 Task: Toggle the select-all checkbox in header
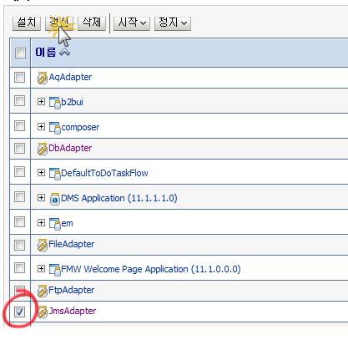[20, 53]
